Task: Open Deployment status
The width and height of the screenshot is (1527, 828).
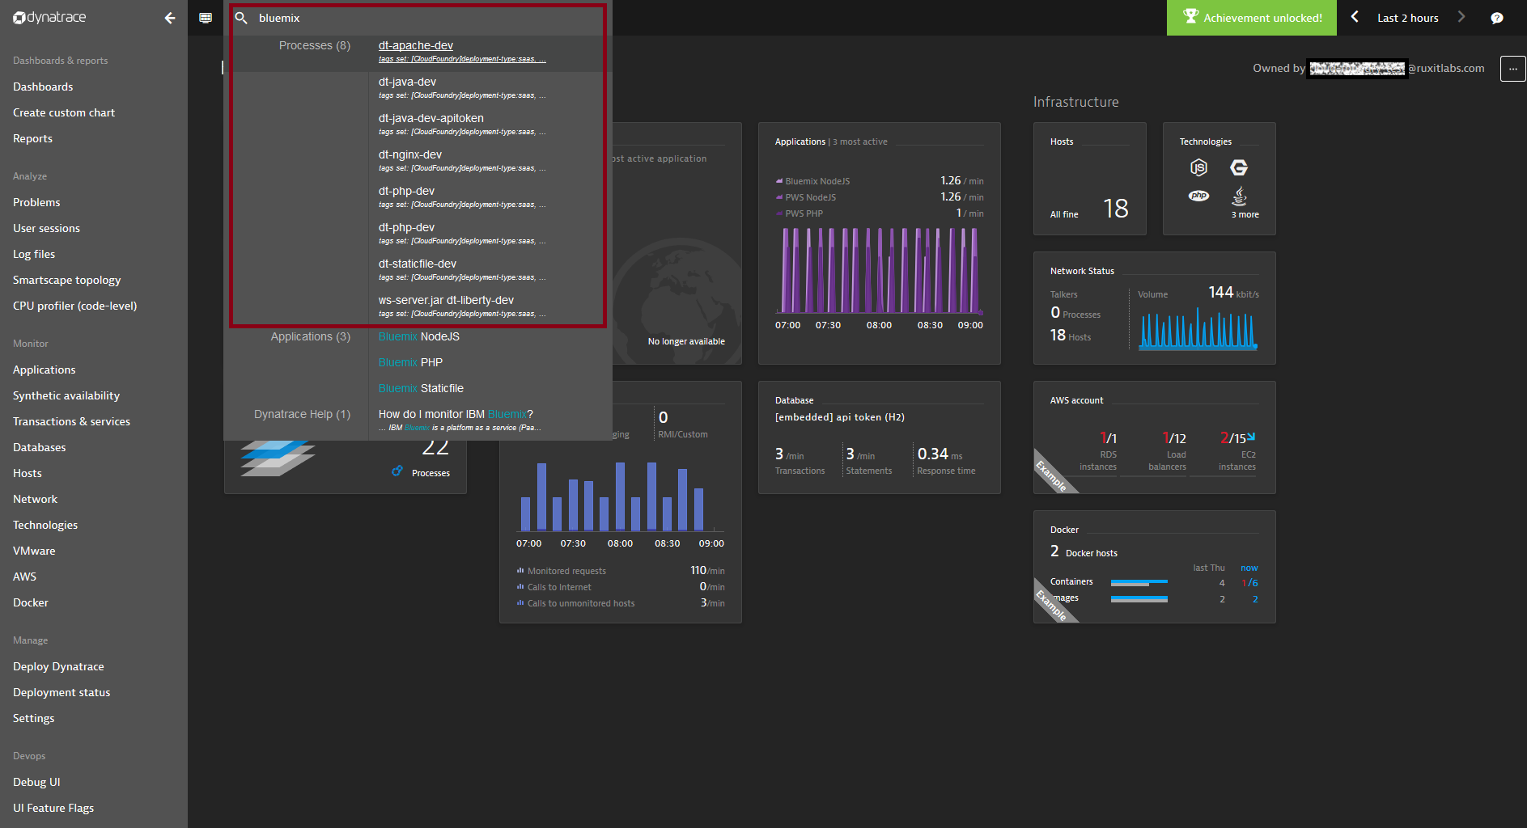Action: coord(62,692)
